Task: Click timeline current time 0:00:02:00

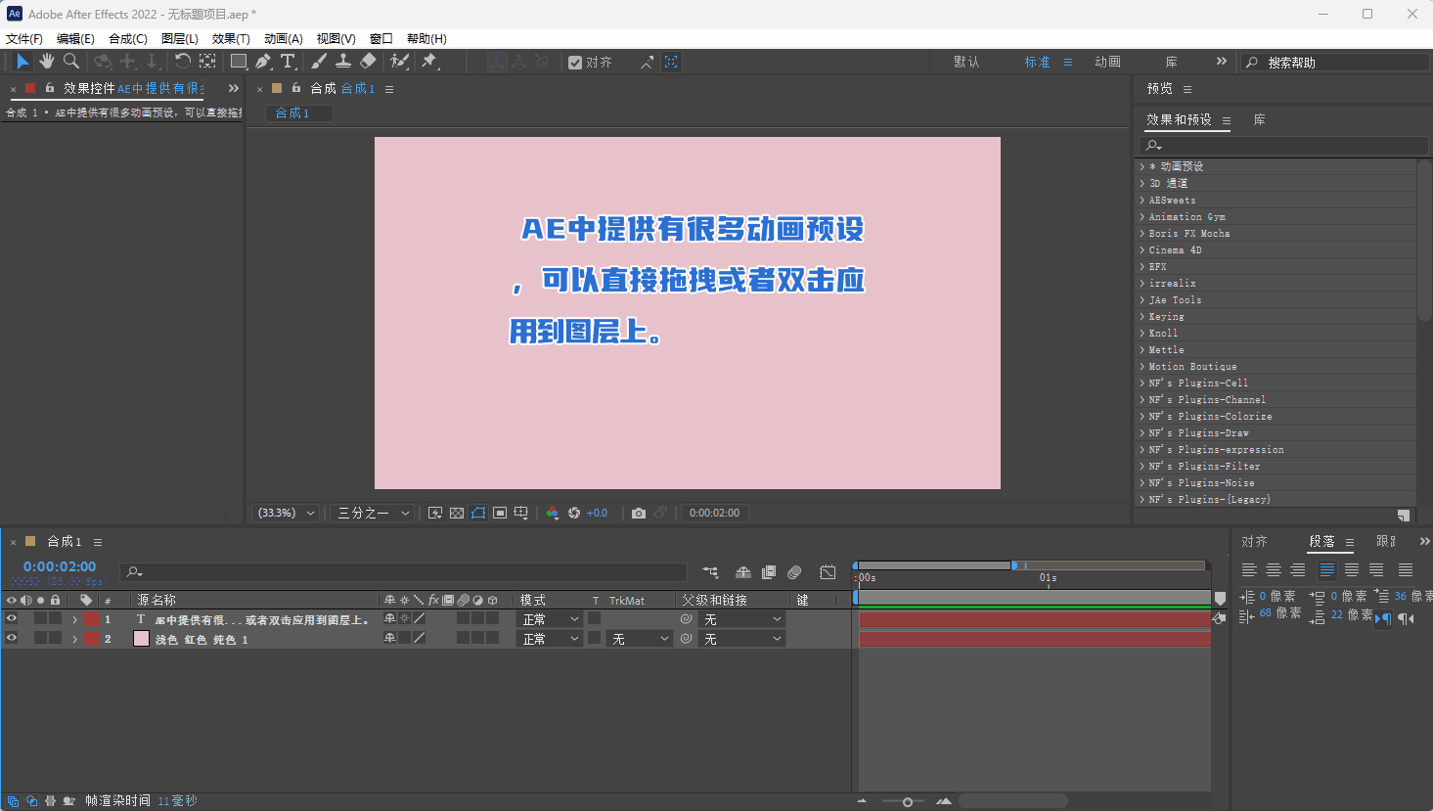Action: [60, 566]
